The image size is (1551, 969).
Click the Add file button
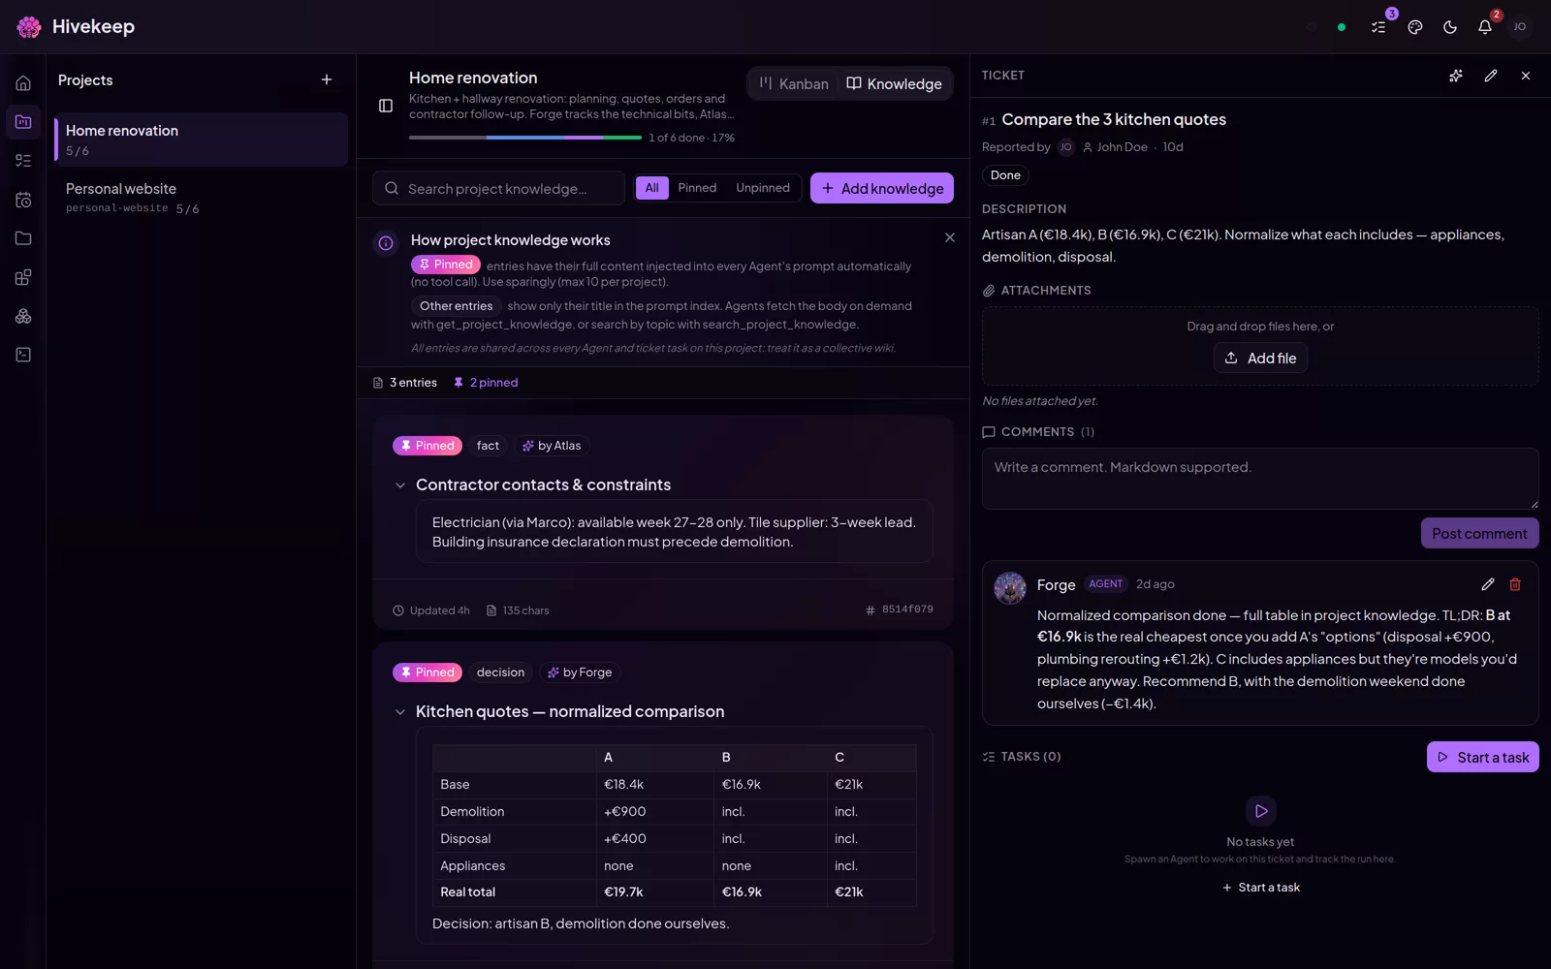pos(1260,358)
